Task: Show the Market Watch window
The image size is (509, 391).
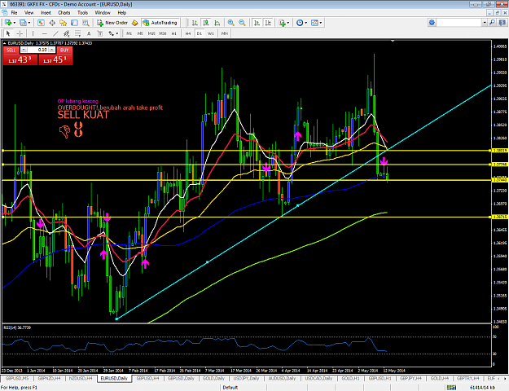Action: (41, 23)
